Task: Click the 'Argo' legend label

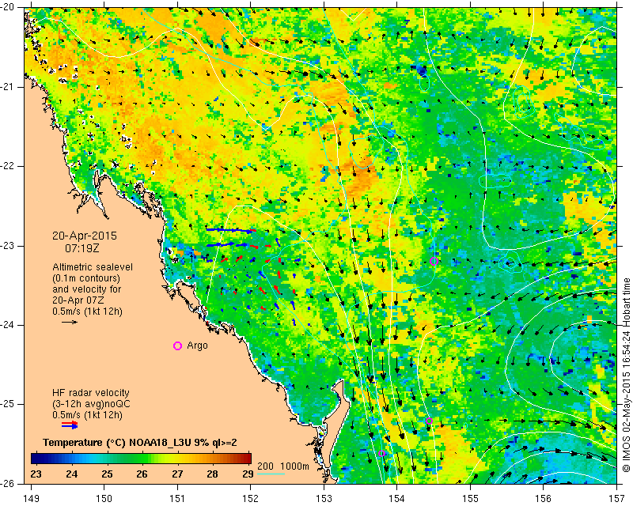Action: click(x=197, y=346)
